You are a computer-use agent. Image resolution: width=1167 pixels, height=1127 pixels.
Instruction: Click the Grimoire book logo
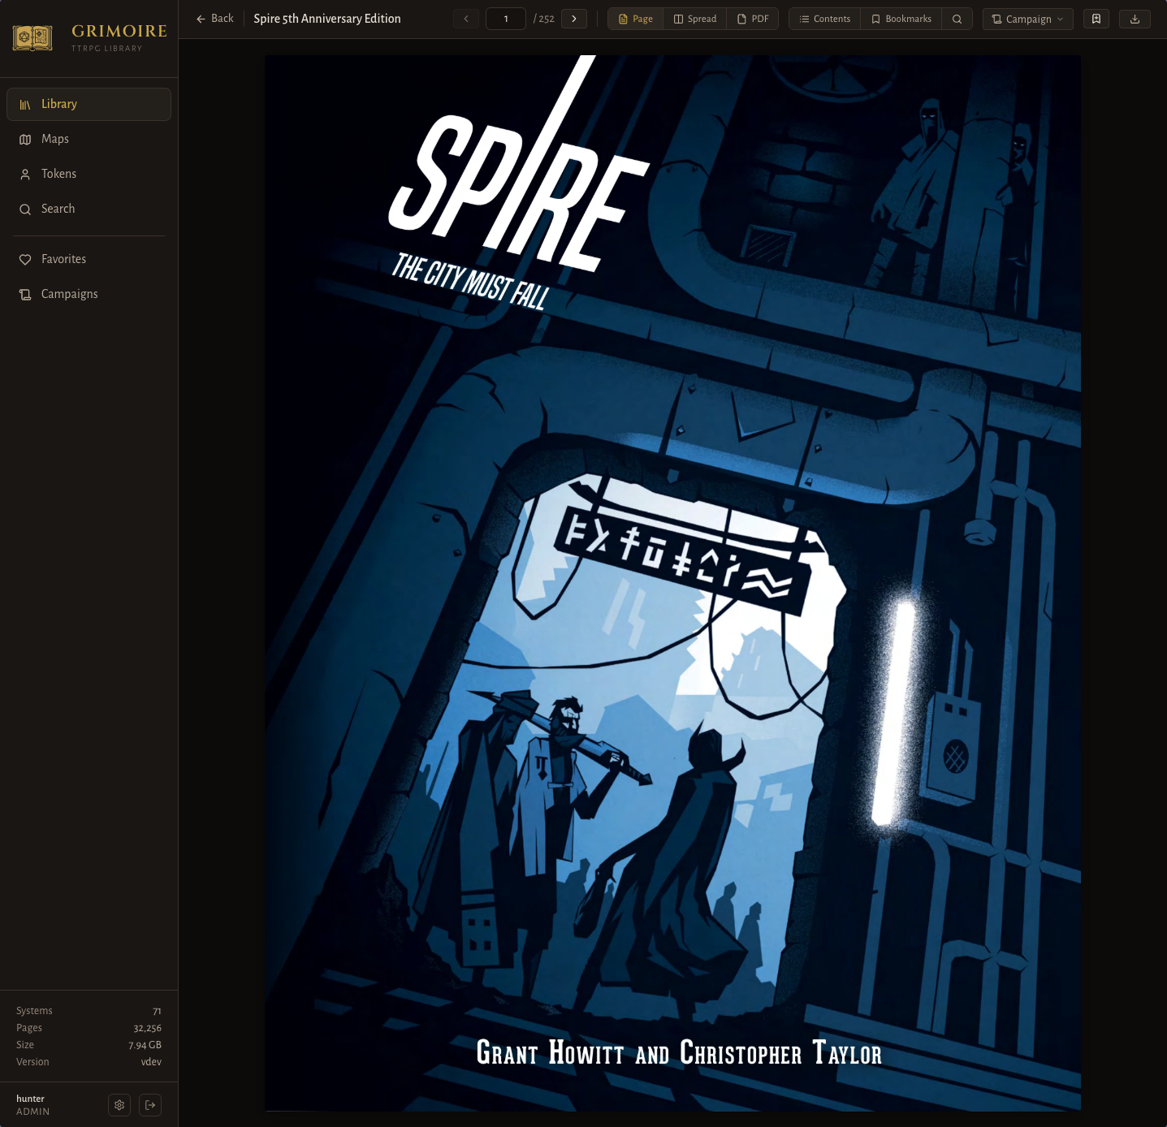32,37
